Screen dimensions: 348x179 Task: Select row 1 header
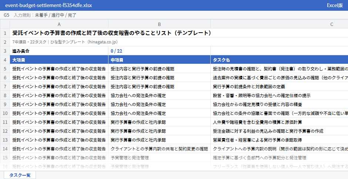click(5, 33)
